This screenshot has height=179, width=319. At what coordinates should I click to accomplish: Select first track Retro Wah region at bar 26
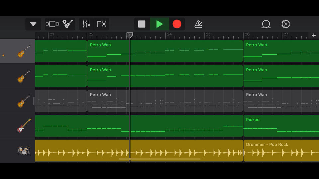[x=281, y=51]
